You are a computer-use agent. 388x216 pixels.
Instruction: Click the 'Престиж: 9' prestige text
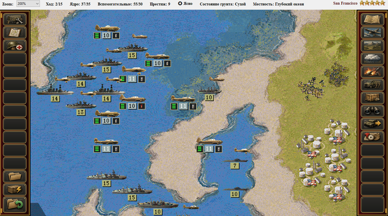coord(160,4)
